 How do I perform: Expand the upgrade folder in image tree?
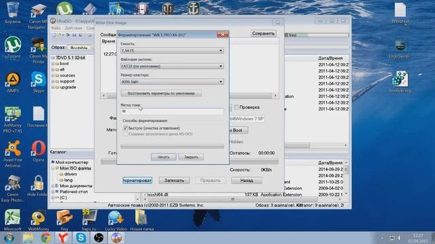(x=53, y=87)
